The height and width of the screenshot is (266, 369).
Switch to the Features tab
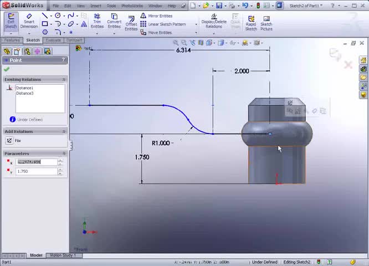point(12,40)
